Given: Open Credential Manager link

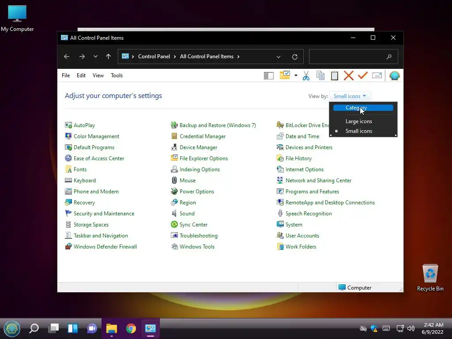Looking at the screenshot, I should [x=203, y=136].
